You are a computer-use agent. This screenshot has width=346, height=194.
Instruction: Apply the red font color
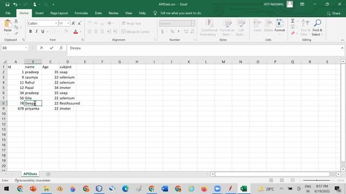[76, 32]
